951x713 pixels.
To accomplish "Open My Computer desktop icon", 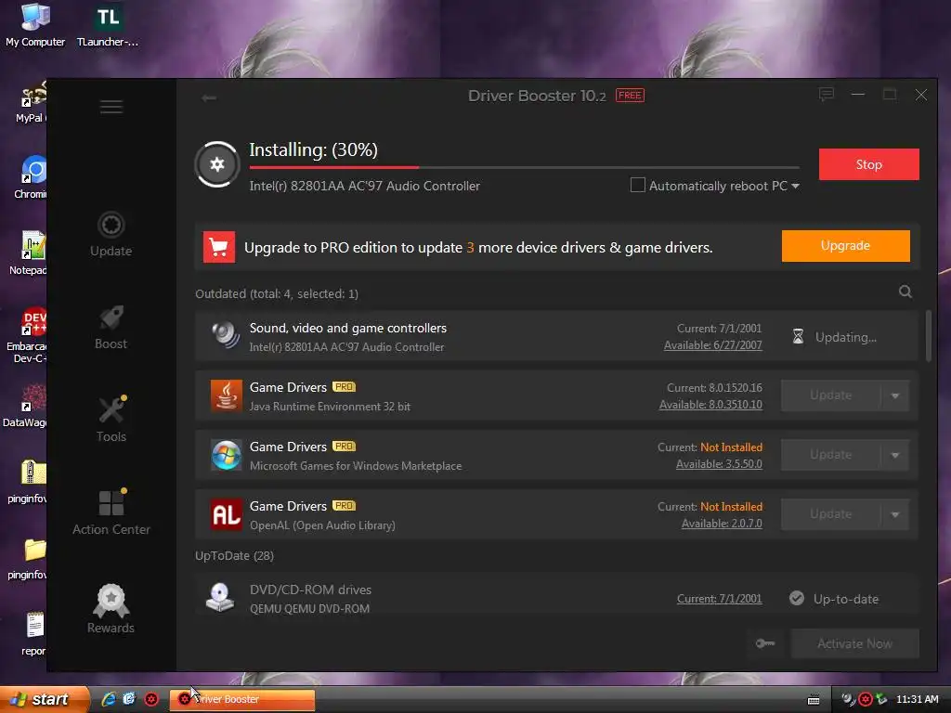I will point(35,24).
